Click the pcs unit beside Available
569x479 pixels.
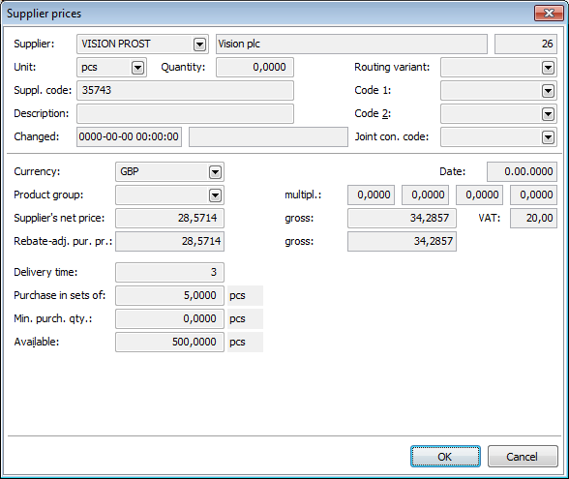click(238, 342)
